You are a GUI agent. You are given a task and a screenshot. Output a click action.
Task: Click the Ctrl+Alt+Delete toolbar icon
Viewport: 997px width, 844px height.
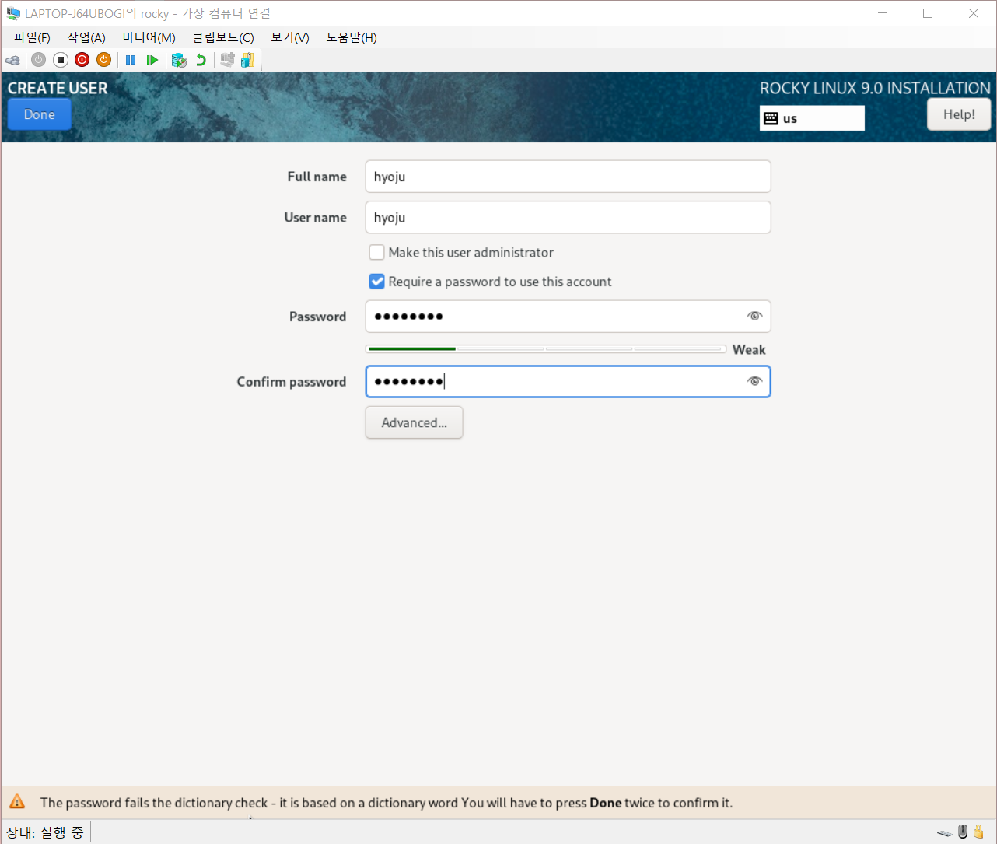[x=12, y=60]
